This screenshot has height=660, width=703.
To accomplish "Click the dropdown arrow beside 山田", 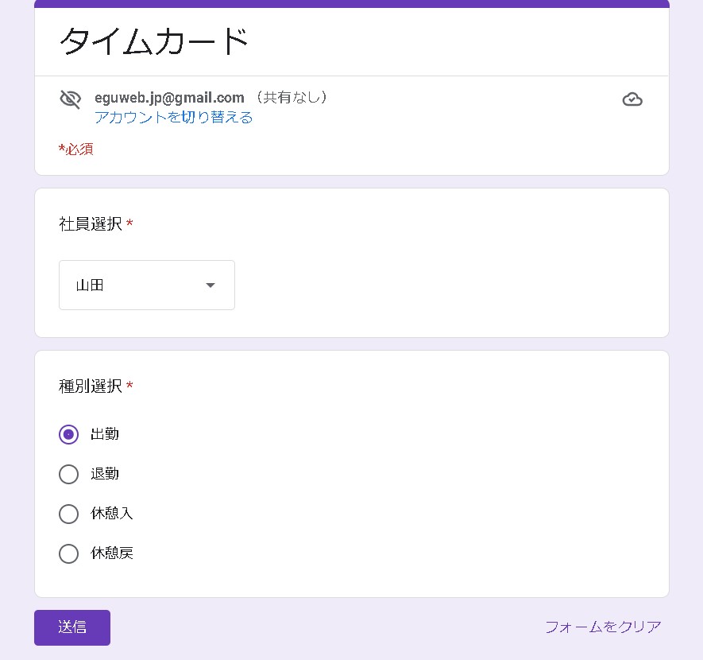I will (x=211, y=285).
